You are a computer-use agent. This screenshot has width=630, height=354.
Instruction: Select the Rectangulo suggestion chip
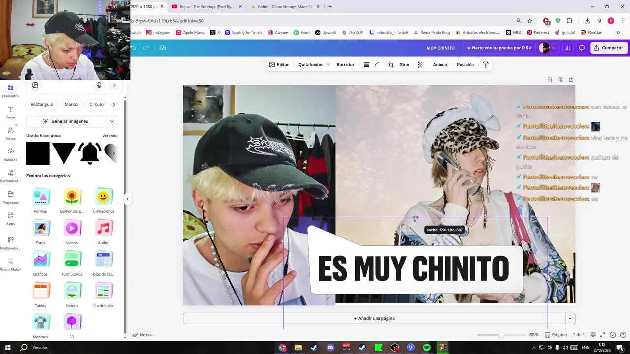click(x=42, y=105)
